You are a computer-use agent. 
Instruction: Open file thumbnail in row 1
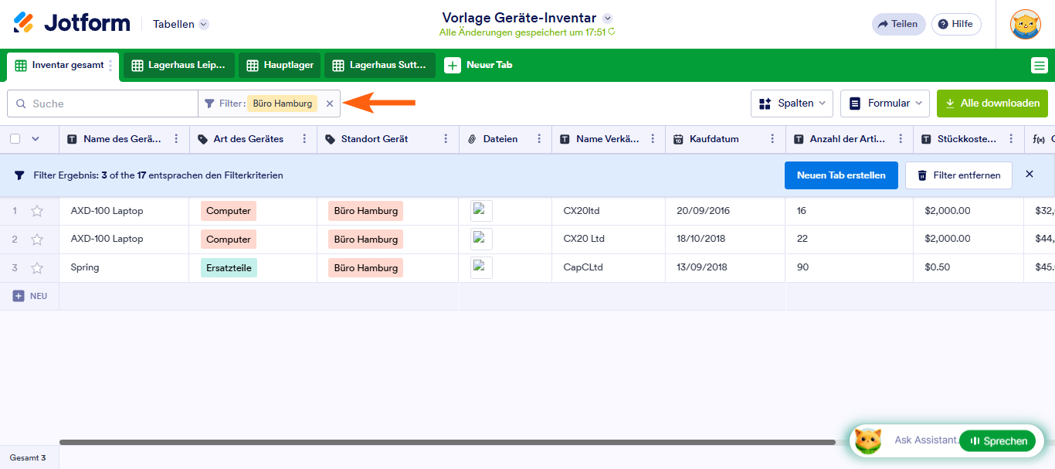pos(481,210)
